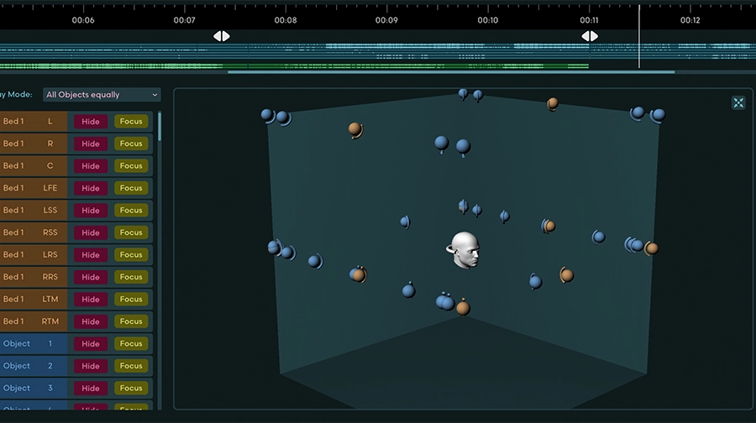
Task: Click the horizontal timeline zoom scrollbar
Action: tap(450, 72)
